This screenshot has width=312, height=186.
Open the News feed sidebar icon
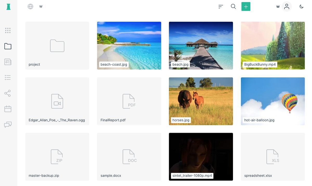tap(8, 62)
